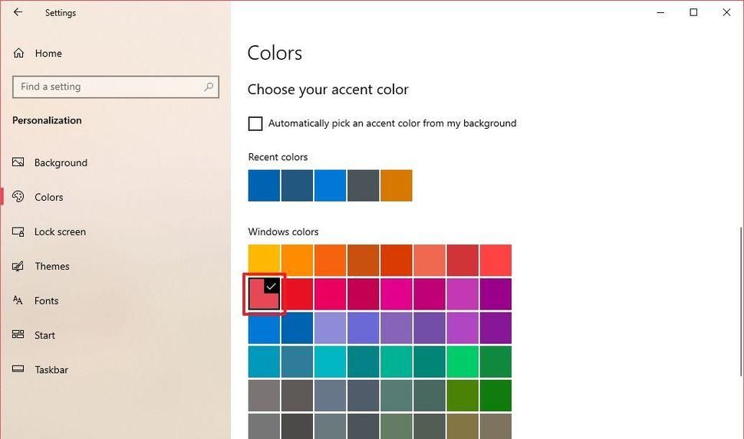Click the search magnifier in Find a setting

point(209,87)
